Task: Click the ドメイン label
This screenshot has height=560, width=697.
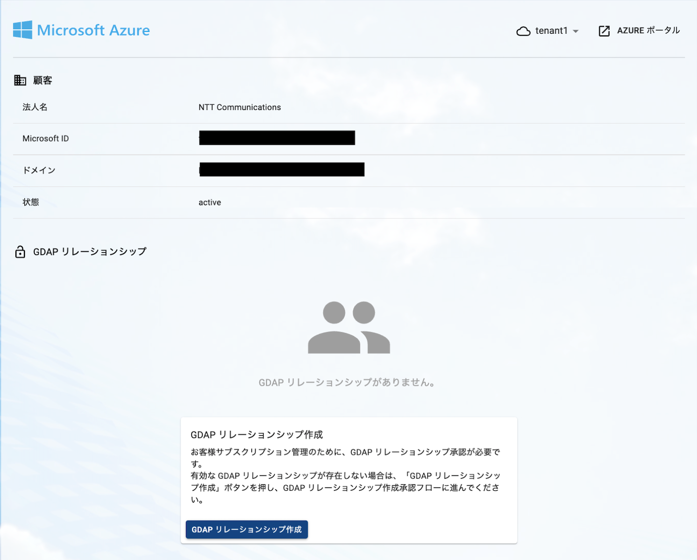Action: point(39,170)
